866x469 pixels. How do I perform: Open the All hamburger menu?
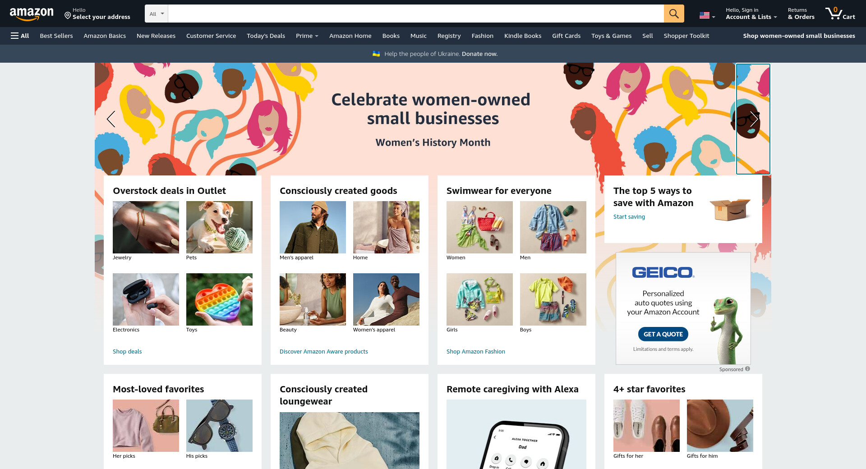[x=20, y=36]
